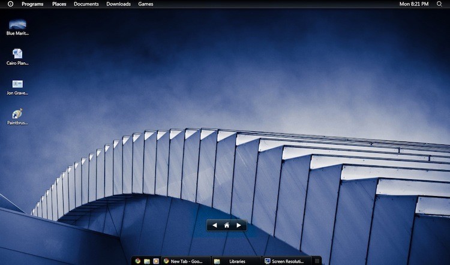Select the Paintbrush shortcut icon on the desktop
This screenshot has height=265, width=450.
point(17,114)
